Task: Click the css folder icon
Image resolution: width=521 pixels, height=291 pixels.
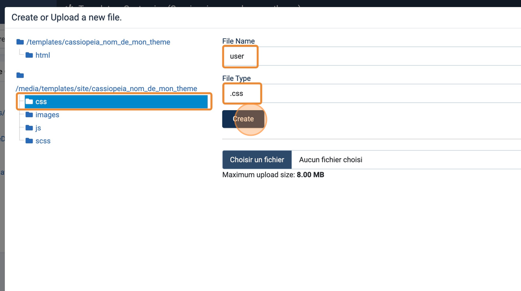Action: [x=29, y=101]
